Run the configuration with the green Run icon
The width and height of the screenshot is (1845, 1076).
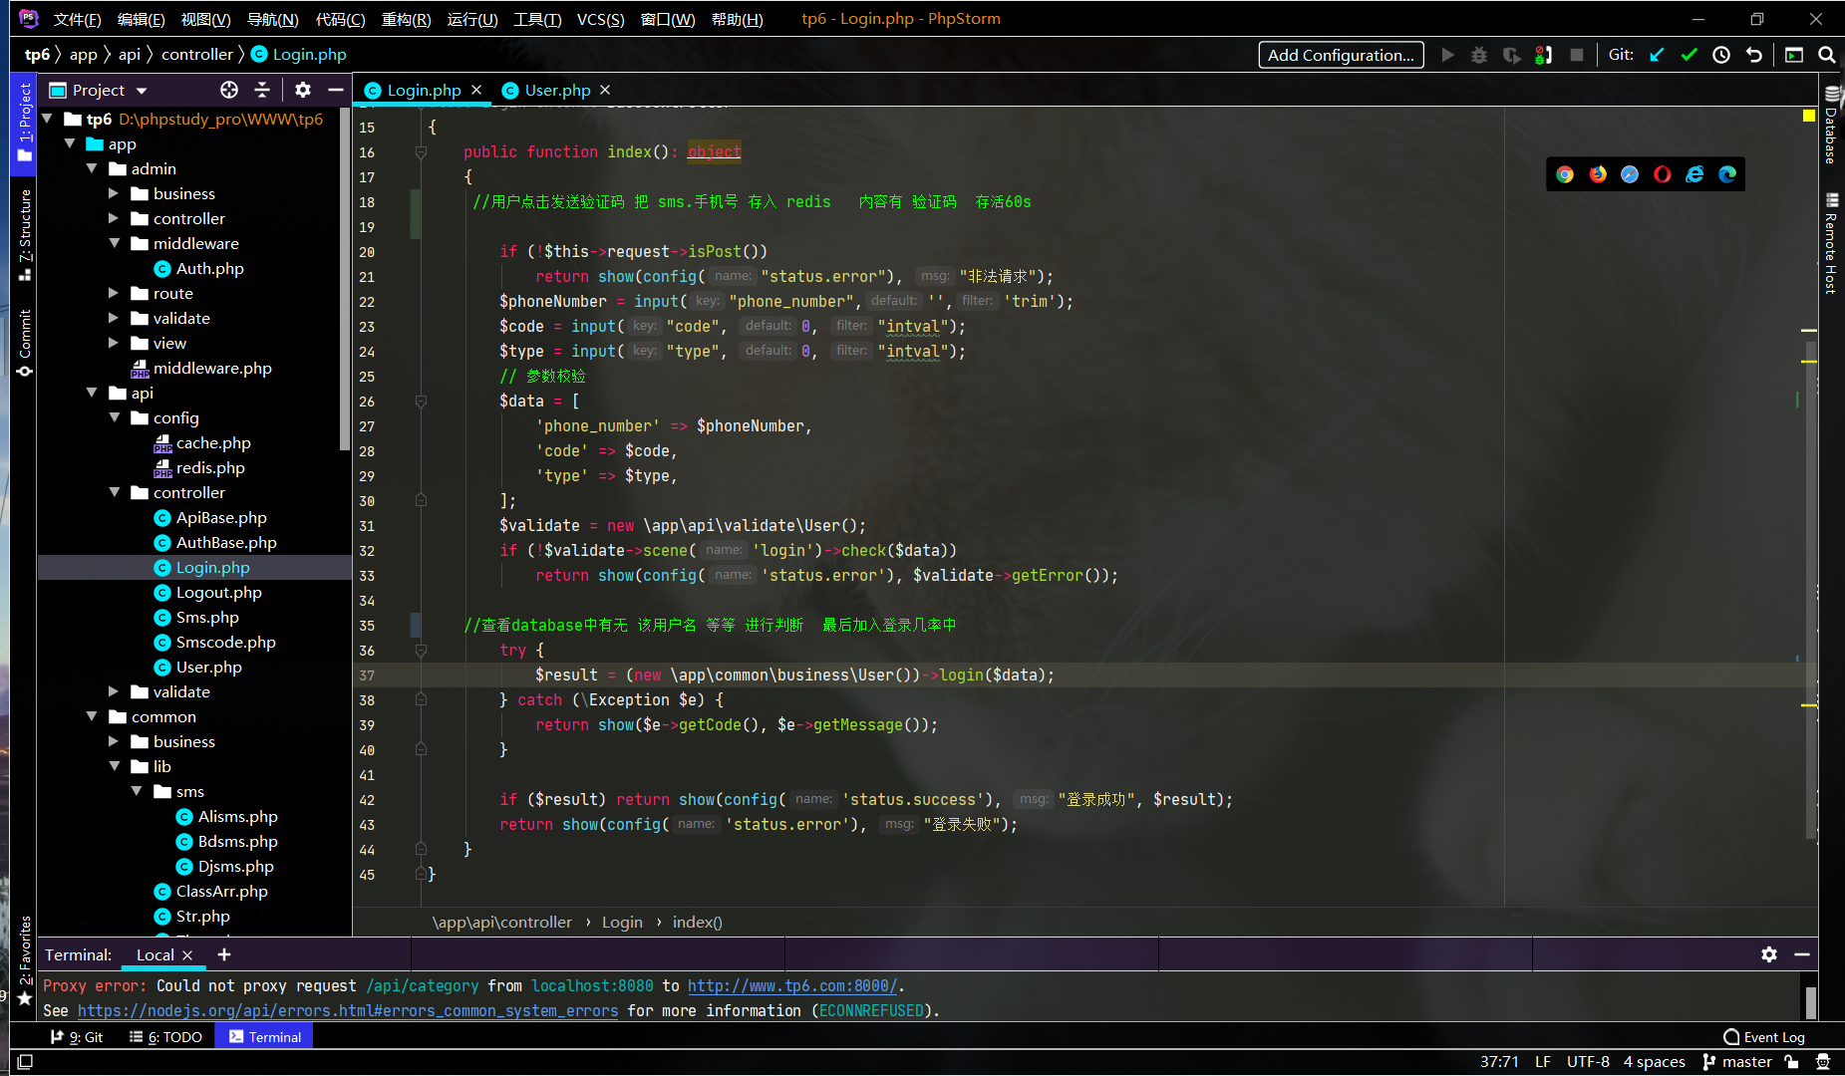pos(1447,55)
